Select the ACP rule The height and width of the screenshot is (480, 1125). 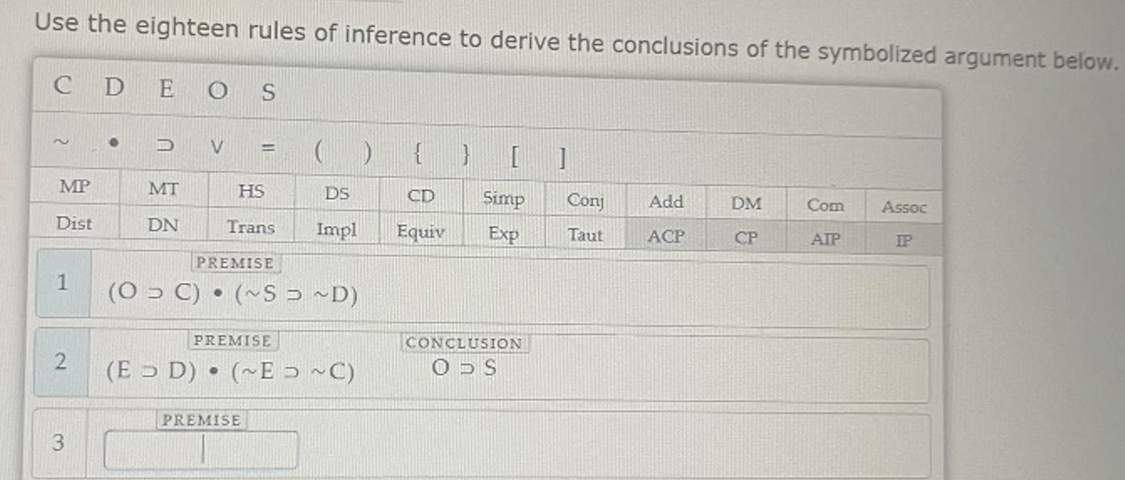click(x=667, y=236)
